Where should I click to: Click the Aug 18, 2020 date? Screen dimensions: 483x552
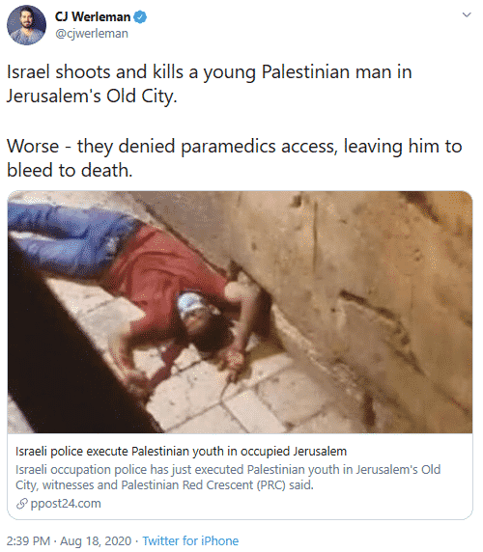[96, 540]
